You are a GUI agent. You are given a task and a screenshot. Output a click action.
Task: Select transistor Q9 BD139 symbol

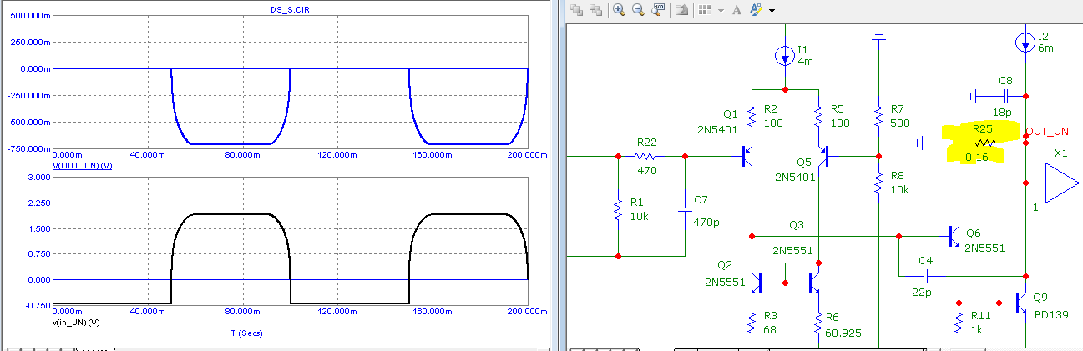[x=1020, y=302]
